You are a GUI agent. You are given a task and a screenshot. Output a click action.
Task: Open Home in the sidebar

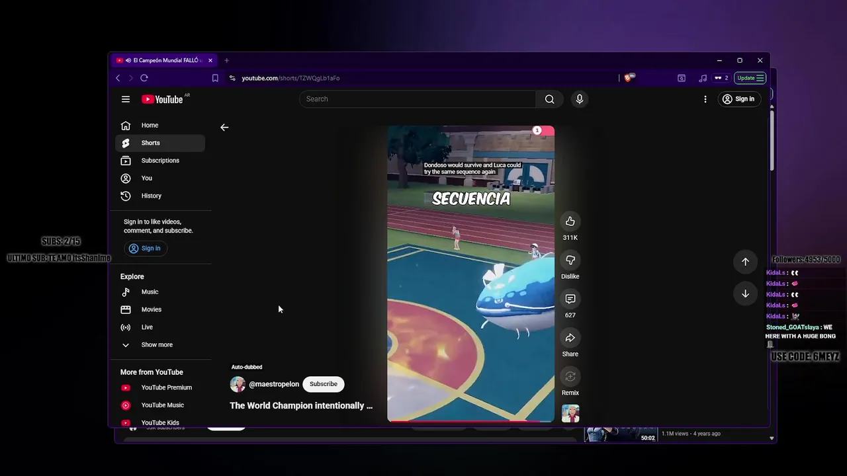(160, 125)
